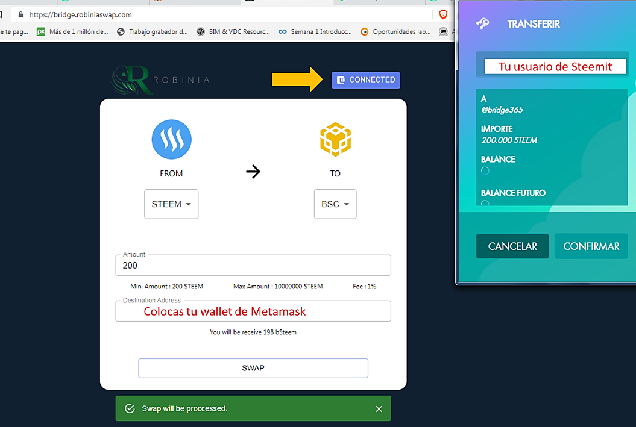Click the yellow Binance Smart Chain icon
Screen dimensions: 636x427
pyautogui.click(x=335, y=139)
